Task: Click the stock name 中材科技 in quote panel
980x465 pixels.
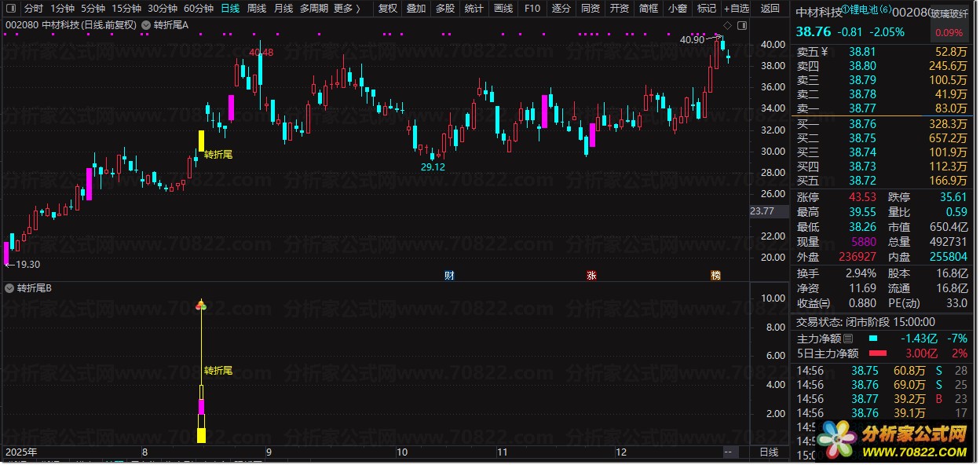Action: point(819,13)
